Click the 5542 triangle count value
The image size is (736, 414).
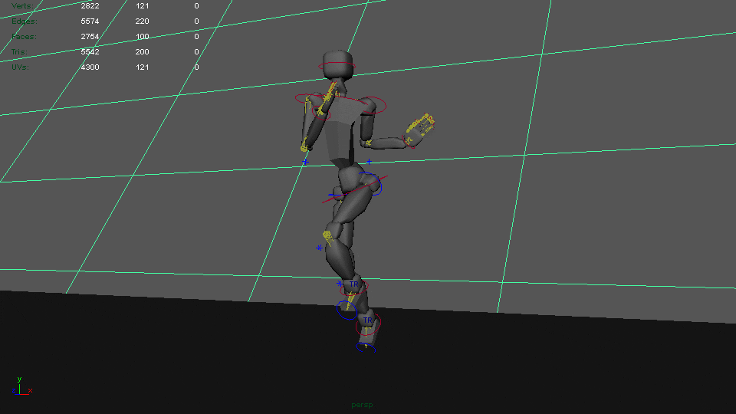point(90,51)
